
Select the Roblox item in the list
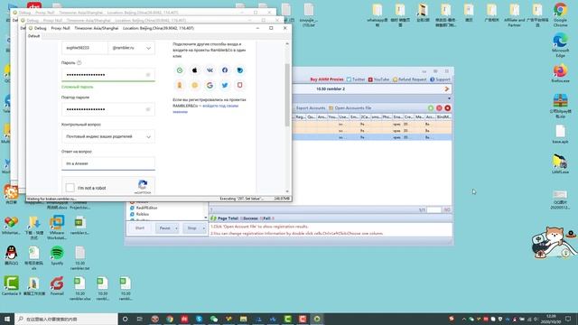pos(143,214)
